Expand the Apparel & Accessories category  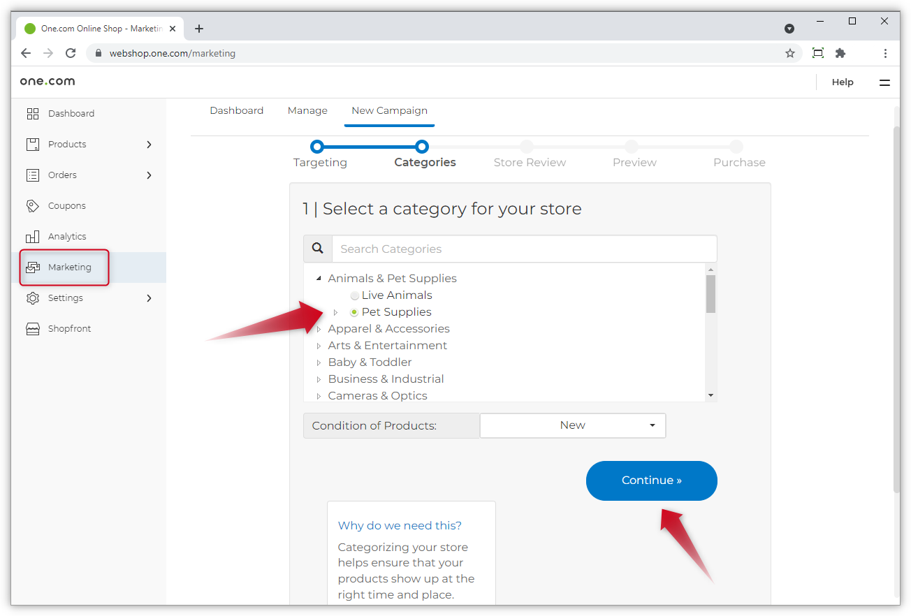coord(319,329)
